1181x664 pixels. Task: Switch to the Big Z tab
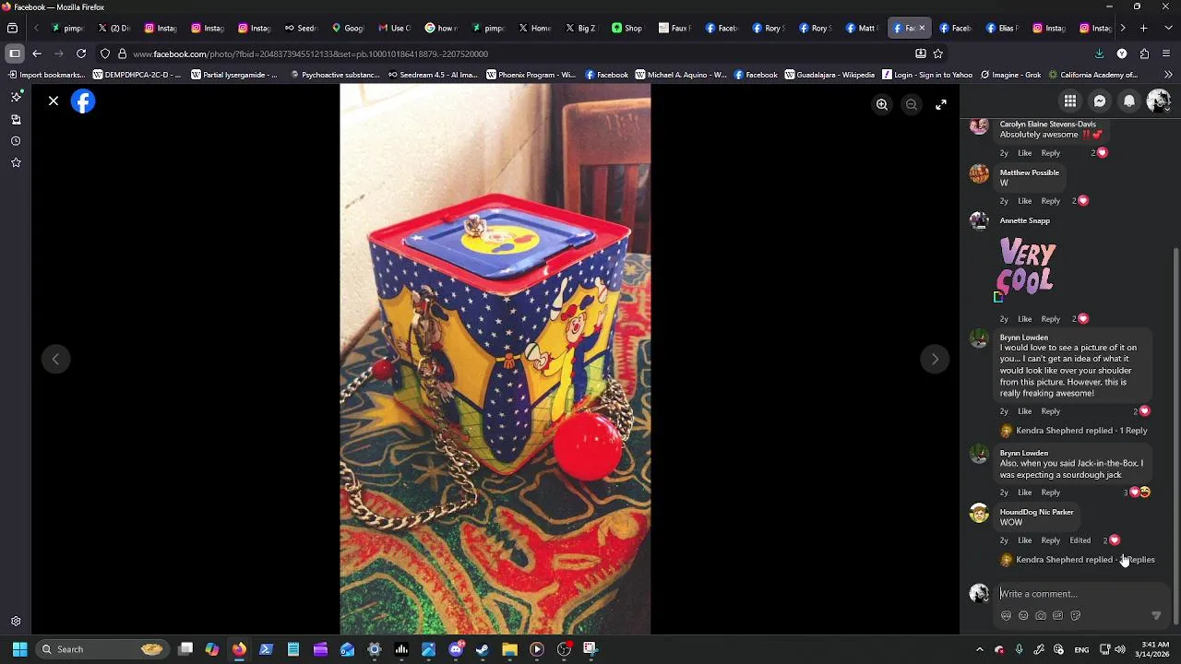click(580, 28)
